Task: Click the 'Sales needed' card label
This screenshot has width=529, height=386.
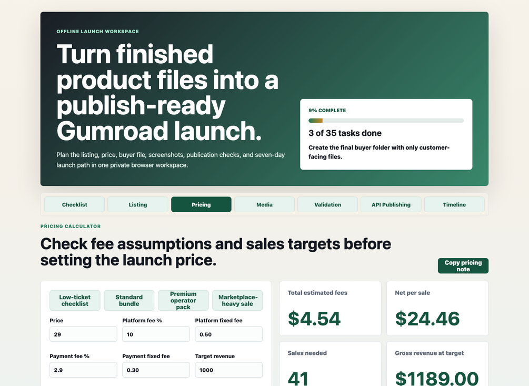Action: click(307, 353)
